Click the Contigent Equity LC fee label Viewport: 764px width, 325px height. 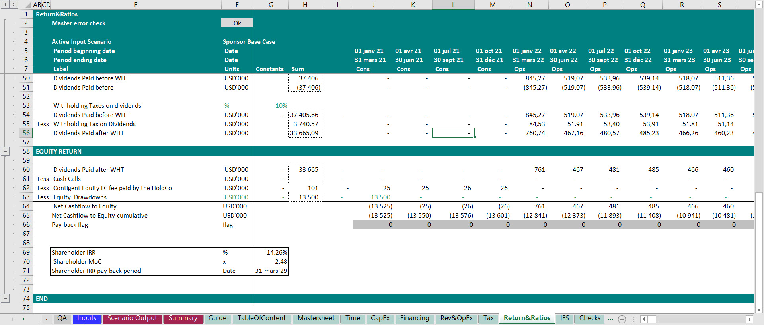pos(113,188)
